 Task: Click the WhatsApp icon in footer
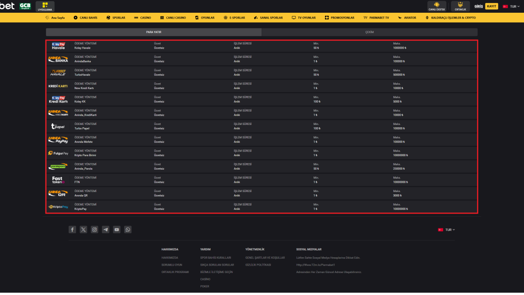pos(128,230)
